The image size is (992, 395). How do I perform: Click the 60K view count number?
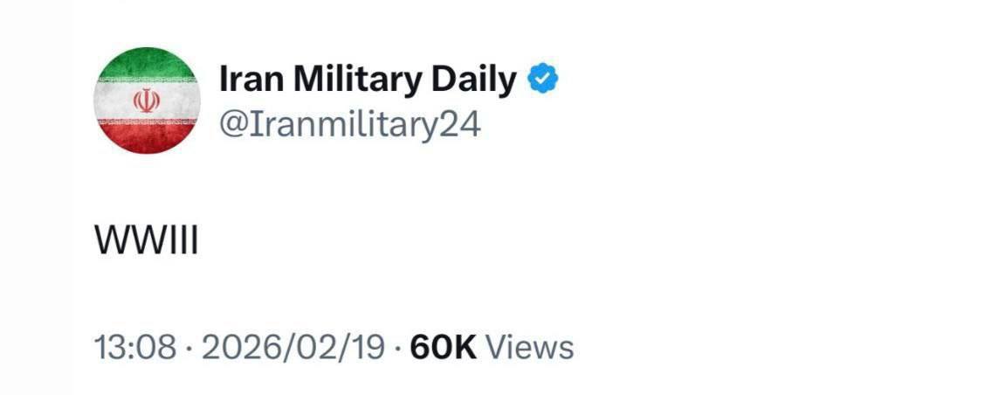click(x=443, y=347)
